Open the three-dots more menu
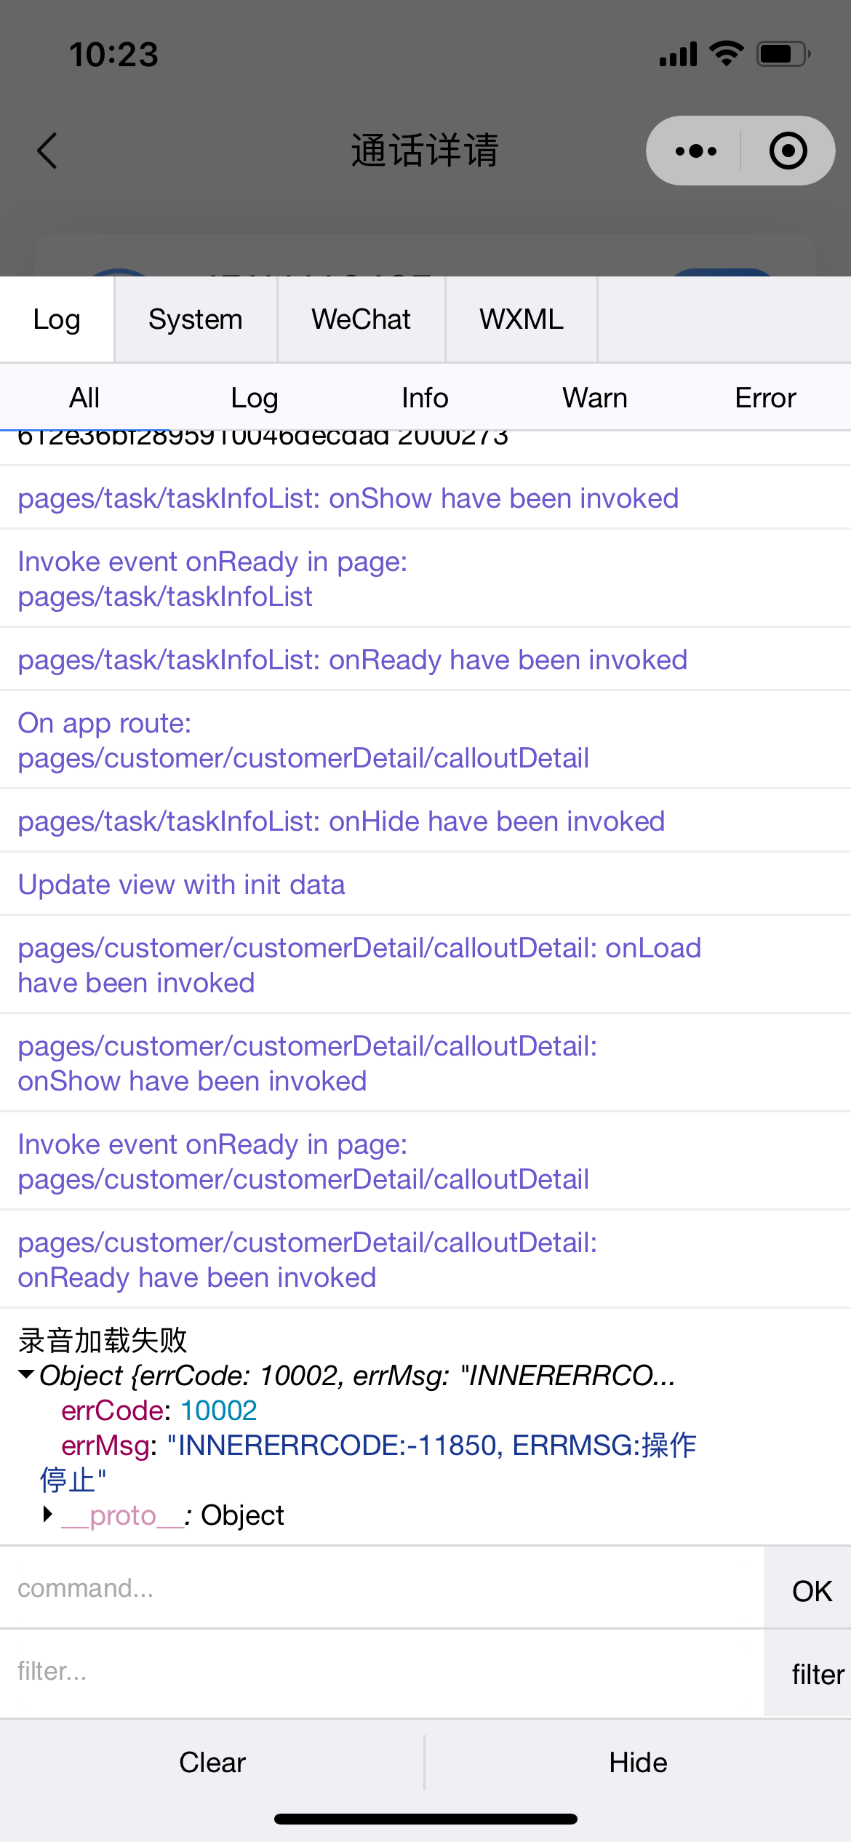The height and width of the screenshot is (1842, 851). [x=695, y=151]
